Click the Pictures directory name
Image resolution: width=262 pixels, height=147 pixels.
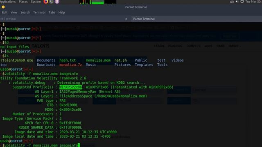pyautogui.click(x=122, y=65)
